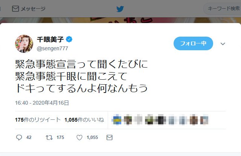View the 1,055件のいいね list
The width and height of the screenshot is (241, 156).
click(84, 120)
